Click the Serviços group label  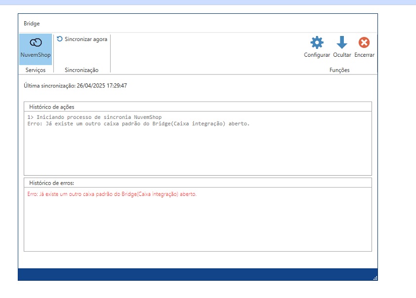pos(36,70)
